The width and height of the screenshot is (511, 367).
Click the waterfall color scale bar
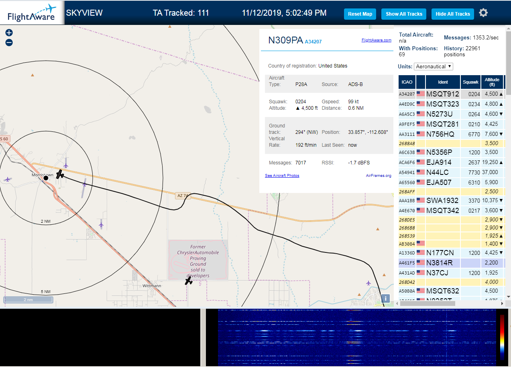point(502,337)
